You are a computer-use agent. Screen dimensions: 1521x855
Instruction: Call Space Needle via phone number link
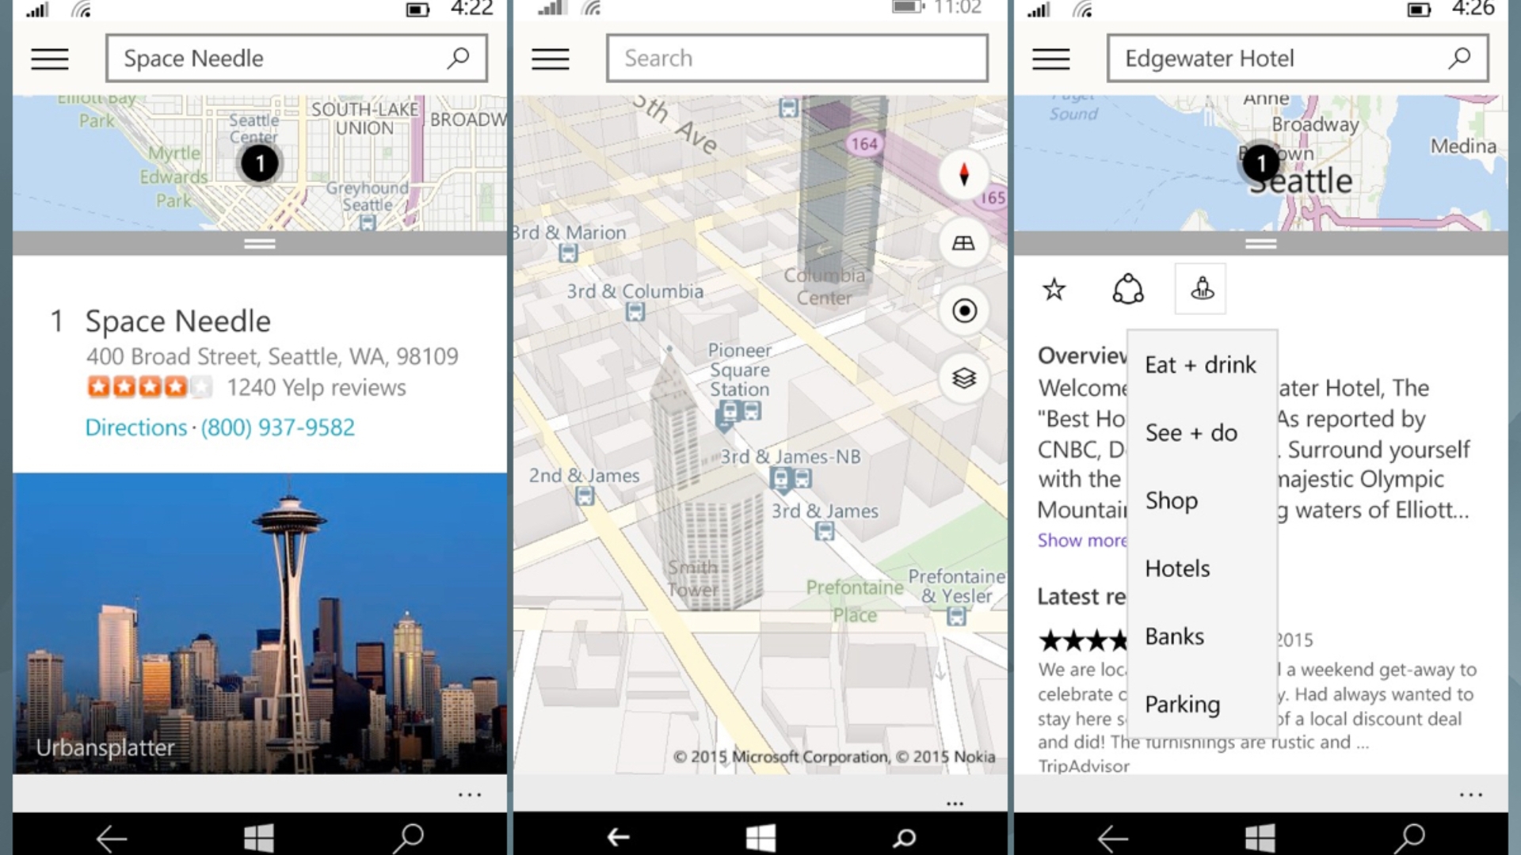tap(276, 426)
